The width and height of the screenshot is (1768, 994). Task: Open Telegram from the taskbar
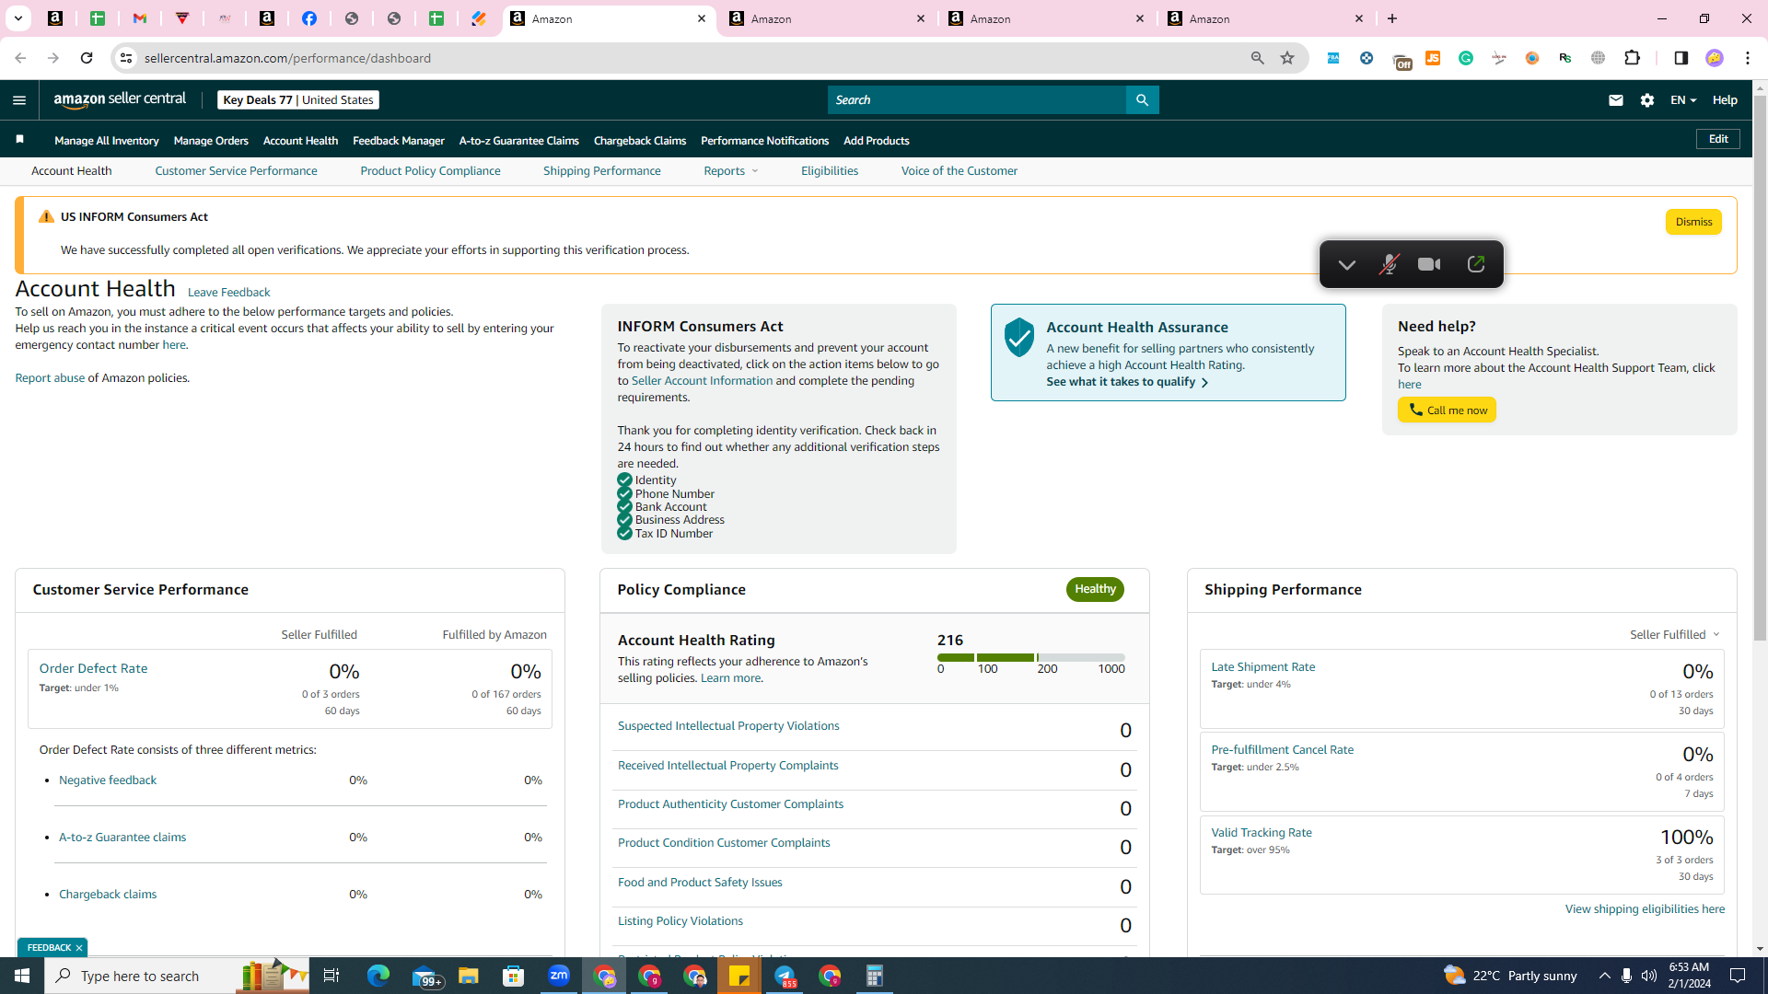785,976
